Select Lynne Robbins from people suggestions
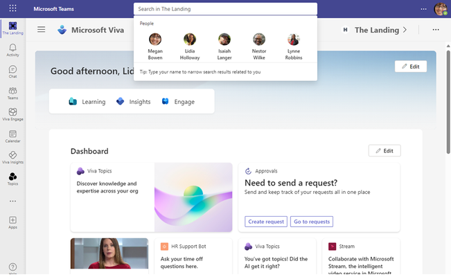The width and height of the screenshot is (451, 277). (x=294, y=46)
